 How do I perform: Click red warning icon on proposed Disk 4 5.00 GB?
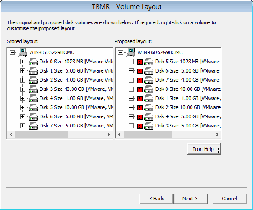click(x=140, y=117)
